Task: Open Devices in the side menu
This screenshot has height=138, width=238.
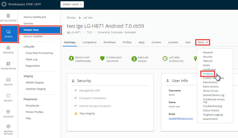Action: [x=28, y=23]
